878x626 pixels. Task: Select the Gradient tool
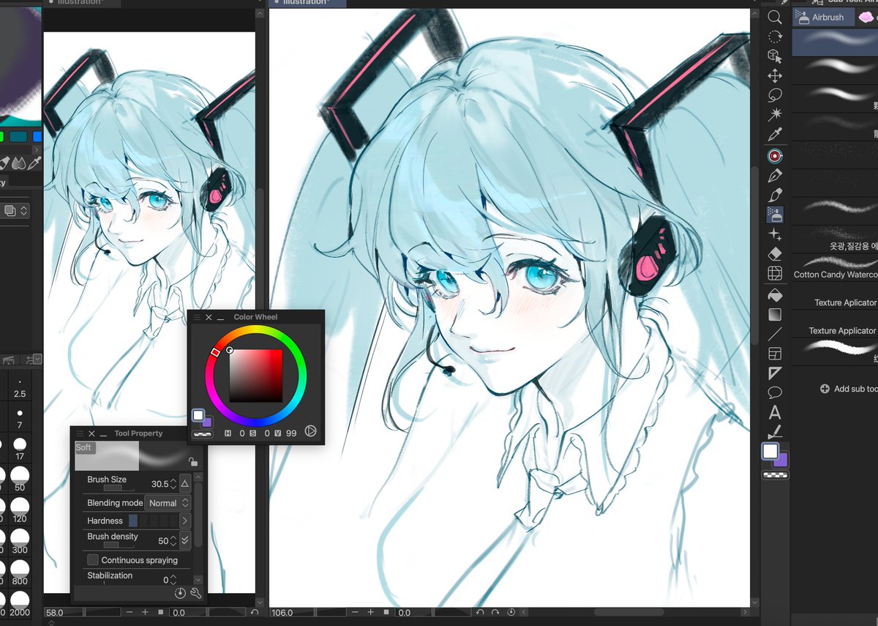(x=775, y=315)
